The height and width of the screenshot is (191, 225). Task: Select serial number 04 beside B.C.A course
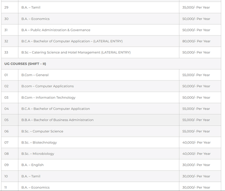[6, 109]
